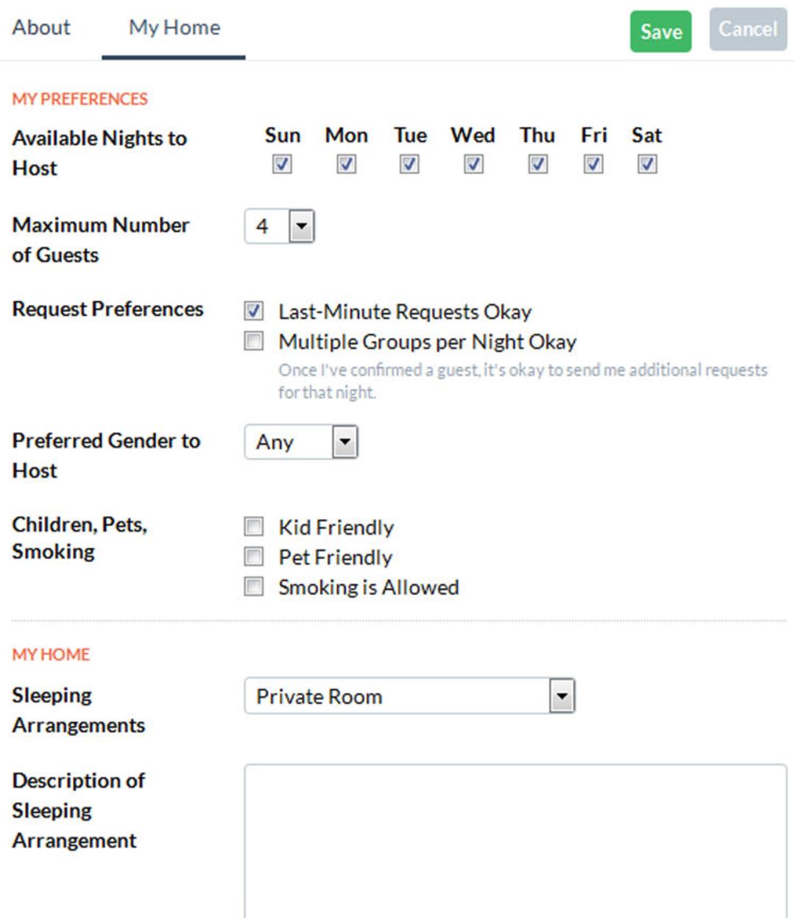Click the green Save button
The image size is (795, 918).
[x=661, y=32]
